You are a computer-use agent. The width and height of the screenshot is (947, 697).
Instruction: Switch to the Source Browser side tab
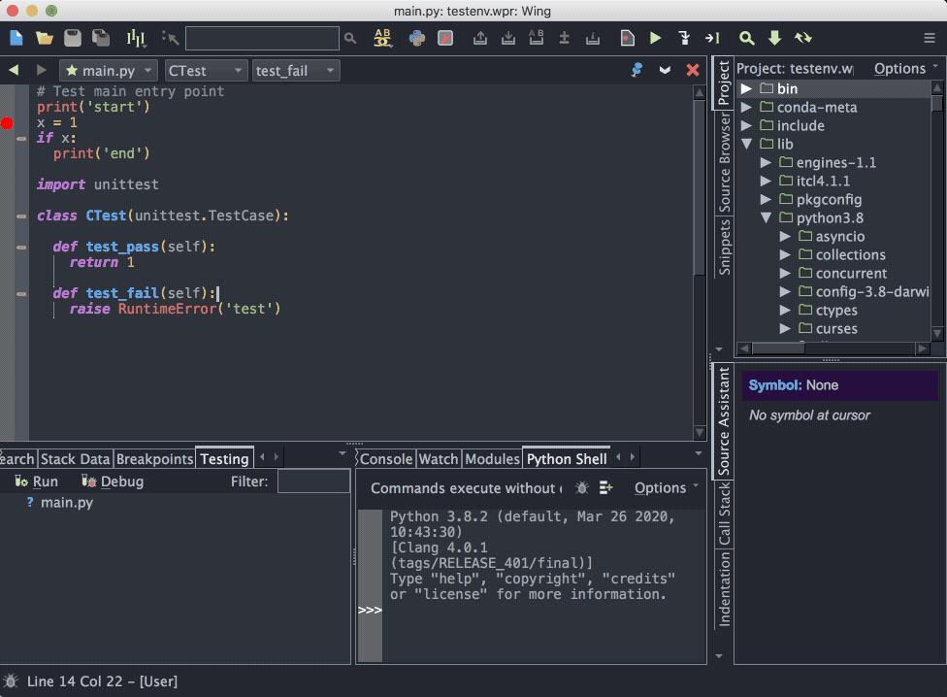point(724,163)
